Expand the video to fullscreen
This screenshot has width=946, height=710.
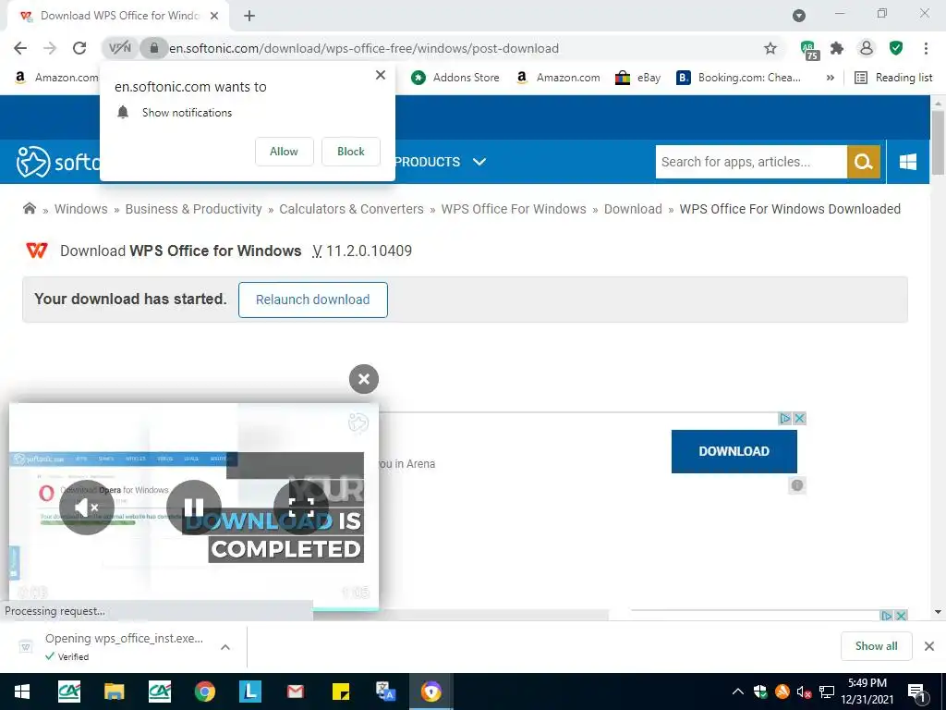pyautogui.click(x=301, y=508)
